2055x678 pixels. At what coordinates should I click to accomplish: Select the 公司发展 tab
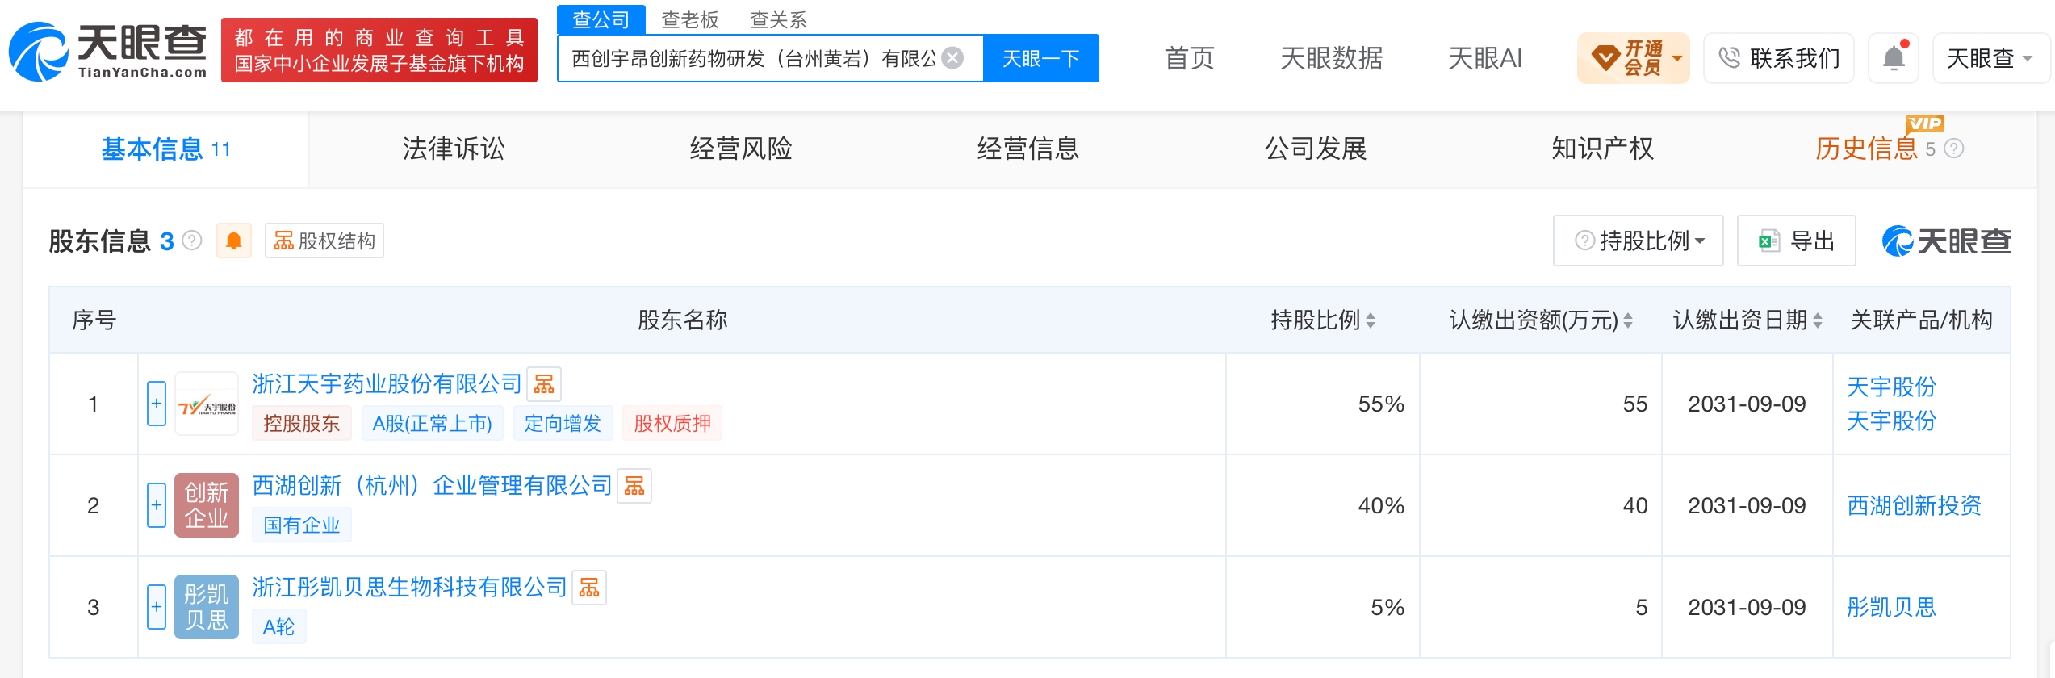point(1316,149)
